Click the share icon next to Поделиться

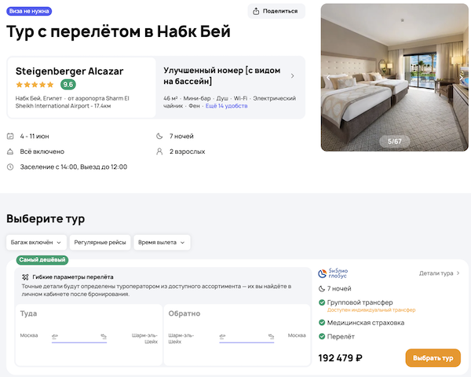tap(257, 11)
